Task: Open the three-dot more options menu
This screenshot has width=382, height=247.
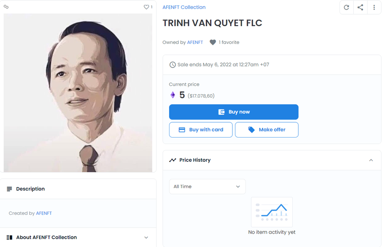Action: [x=374, y=8]
